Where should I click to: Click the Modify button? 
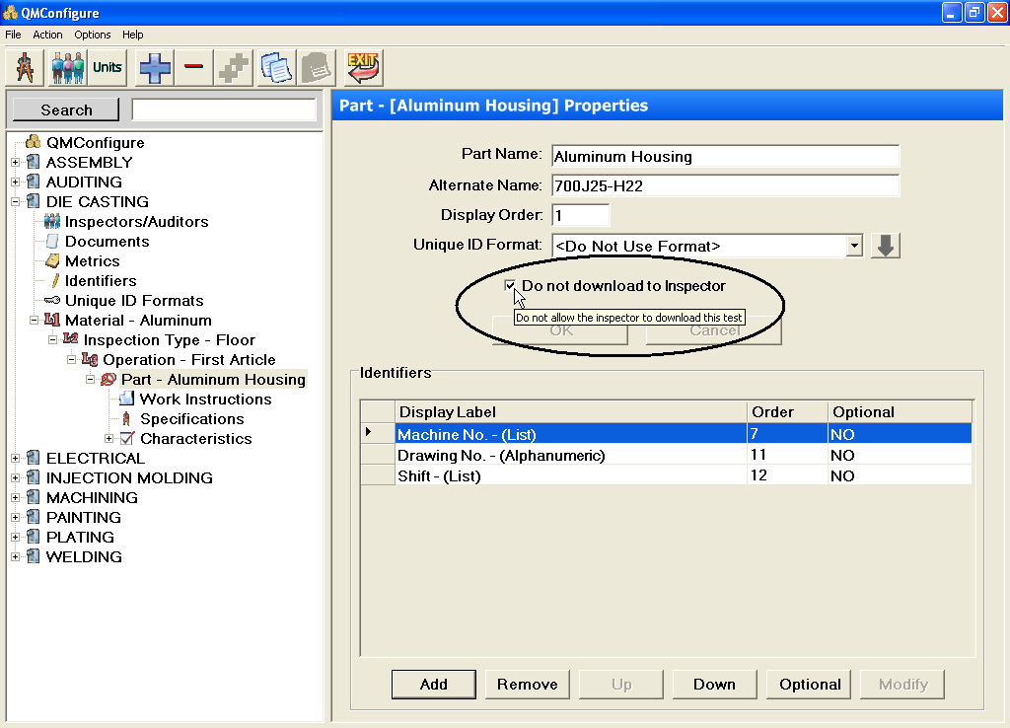pos(903,685)
